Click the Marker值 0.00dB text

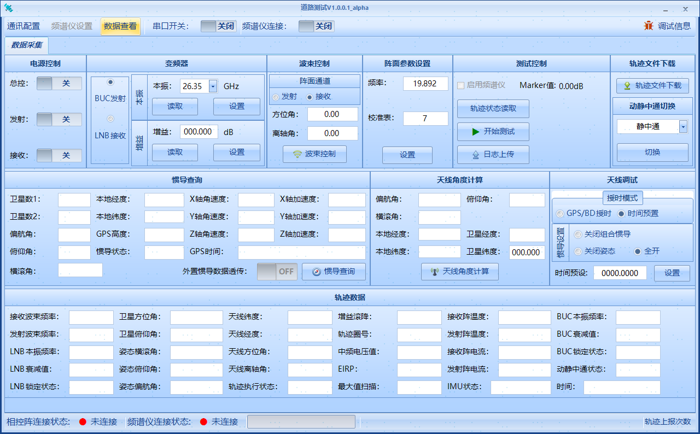tap(551, 86)
